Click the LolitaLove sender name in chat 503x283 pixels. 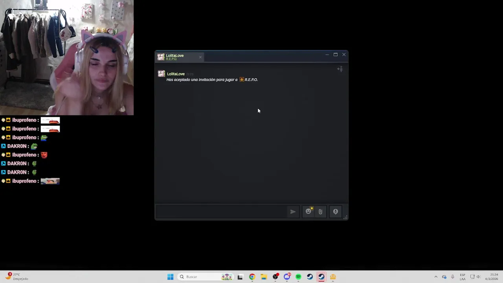(176, 74)
